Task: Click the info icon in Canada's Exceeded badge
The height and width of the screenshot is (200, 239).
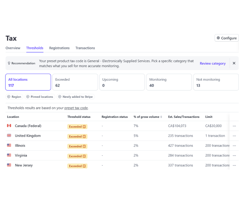Action: click(x=84, y=127)
